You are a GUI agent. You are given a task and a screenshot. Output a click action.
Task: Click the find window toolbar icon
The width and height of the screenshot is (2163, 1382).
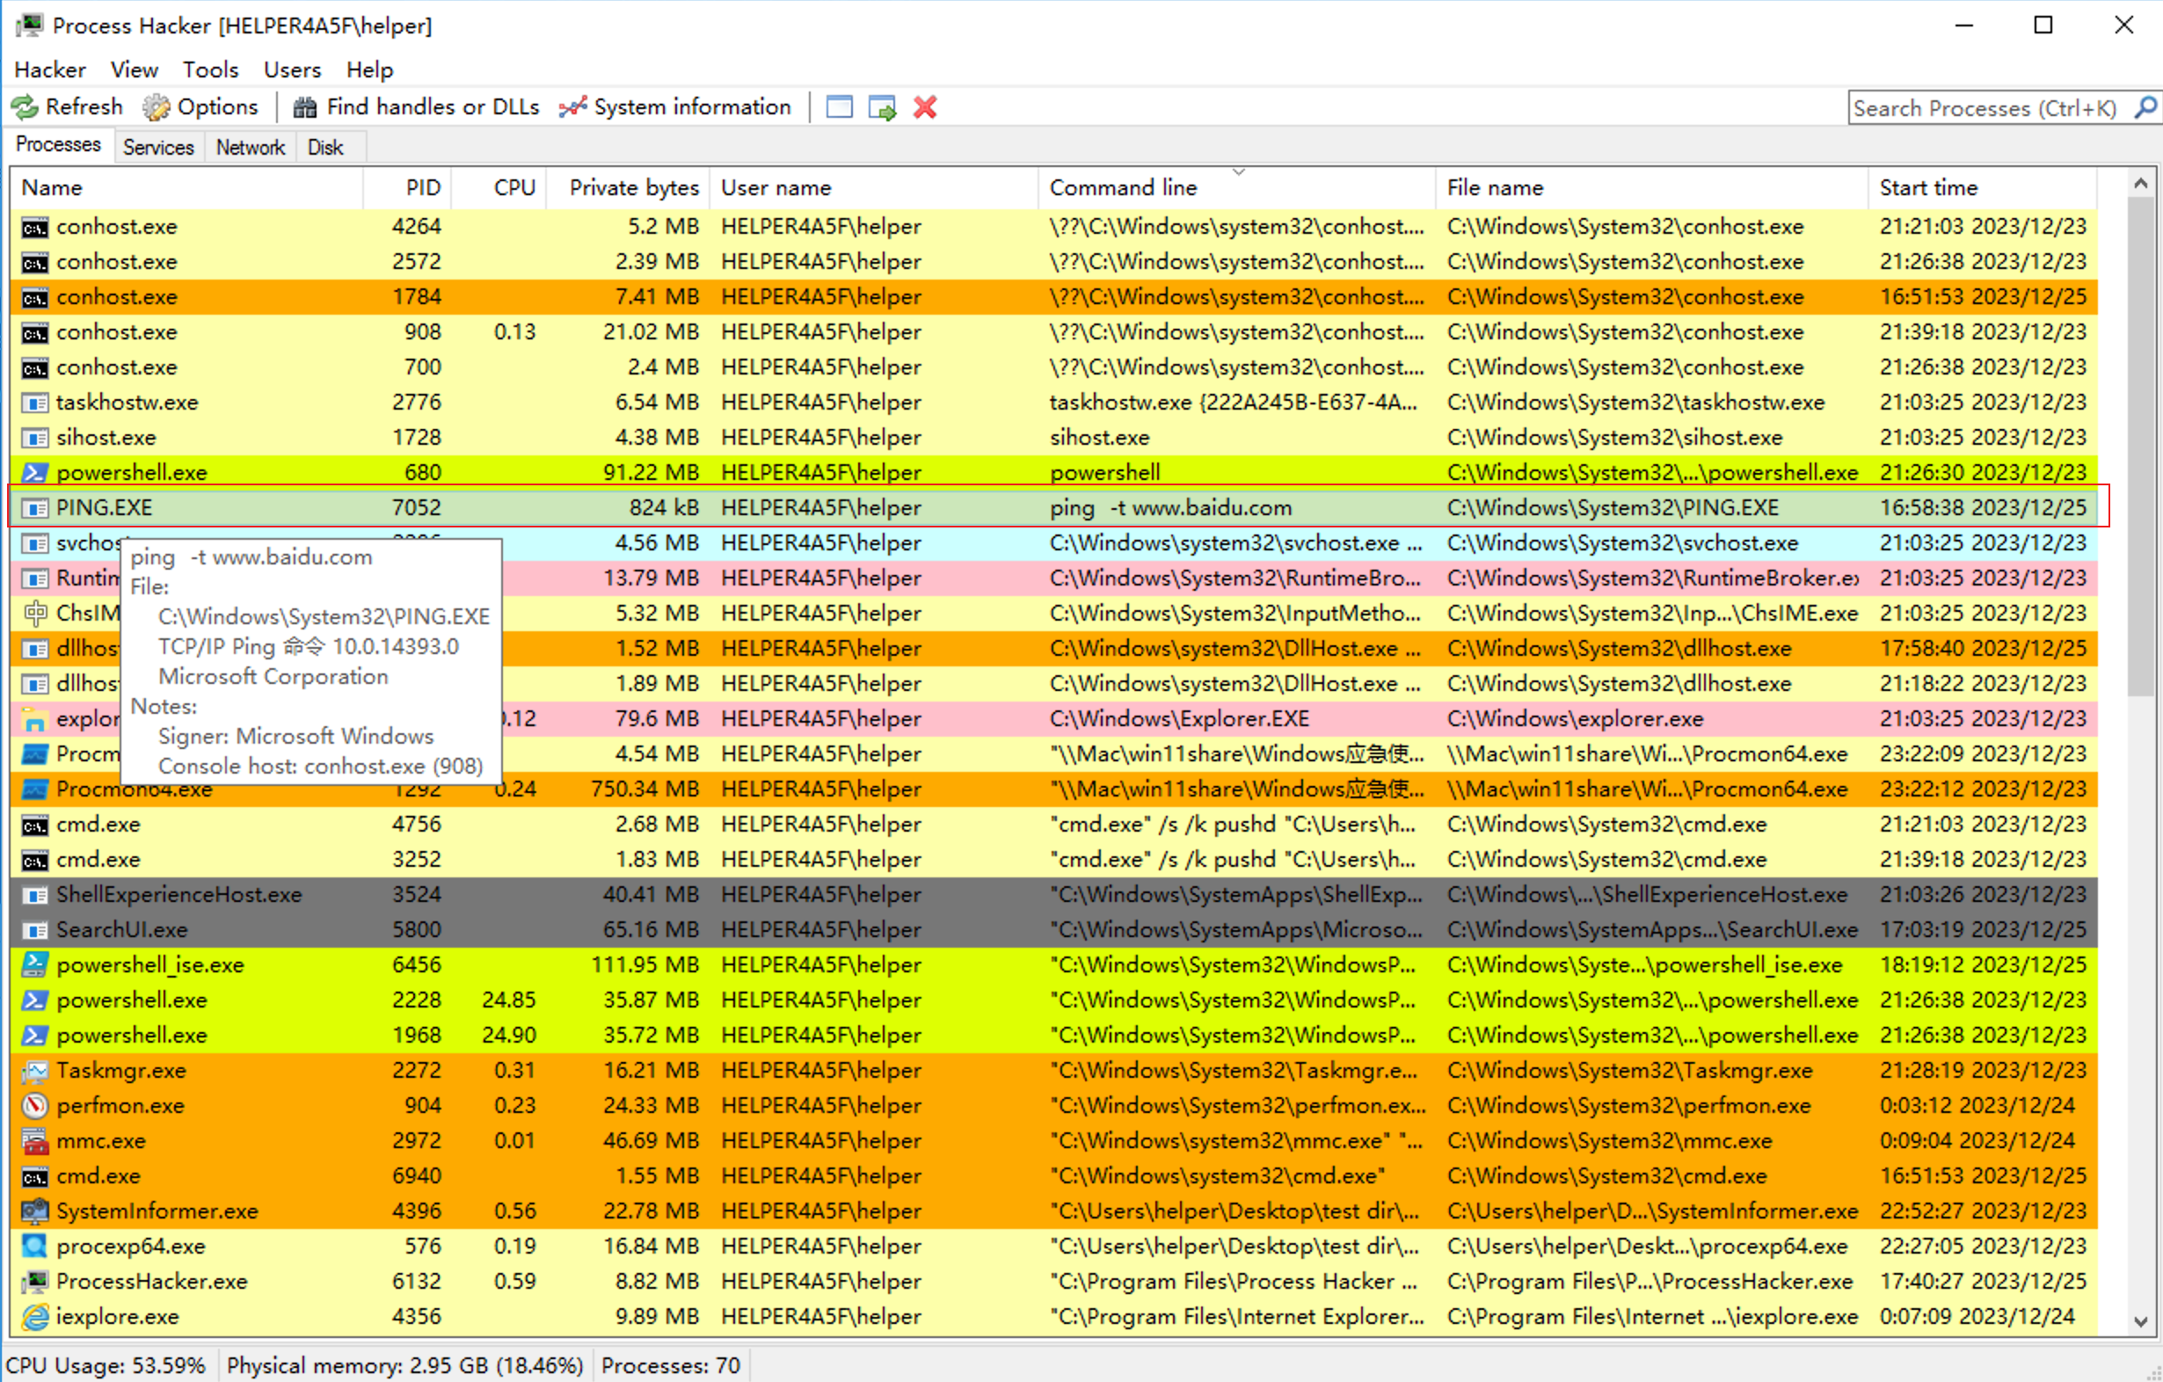839,108
